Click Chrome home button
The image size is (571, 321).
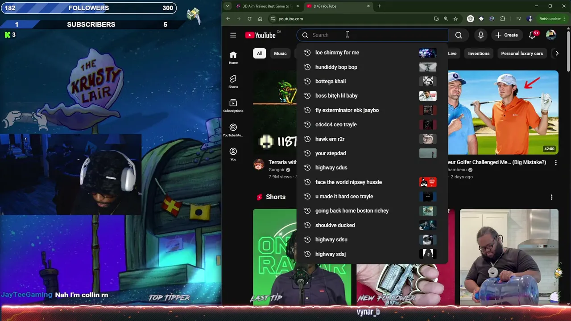click(x=260, y=19)
